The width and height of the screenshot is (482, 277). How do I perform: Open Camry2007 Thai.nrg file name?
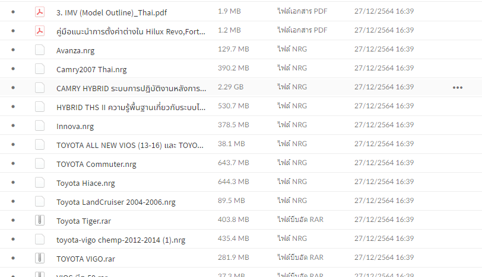(91, 70)
